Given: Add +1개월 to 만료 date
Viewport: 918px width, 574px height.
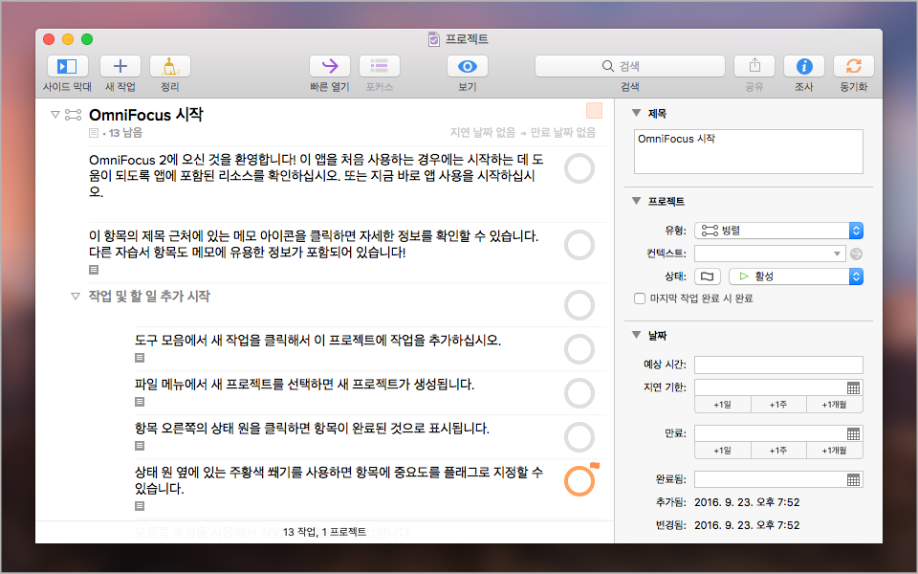Looking at the screenshot, I should point(834,451).
